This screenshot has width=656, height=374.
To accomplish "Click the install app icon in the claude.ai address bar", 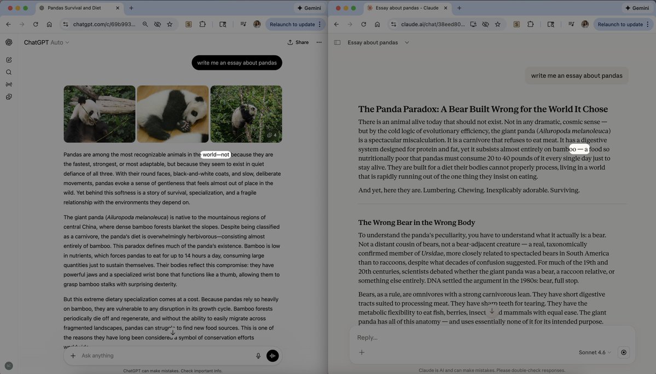I will [473, 24].
